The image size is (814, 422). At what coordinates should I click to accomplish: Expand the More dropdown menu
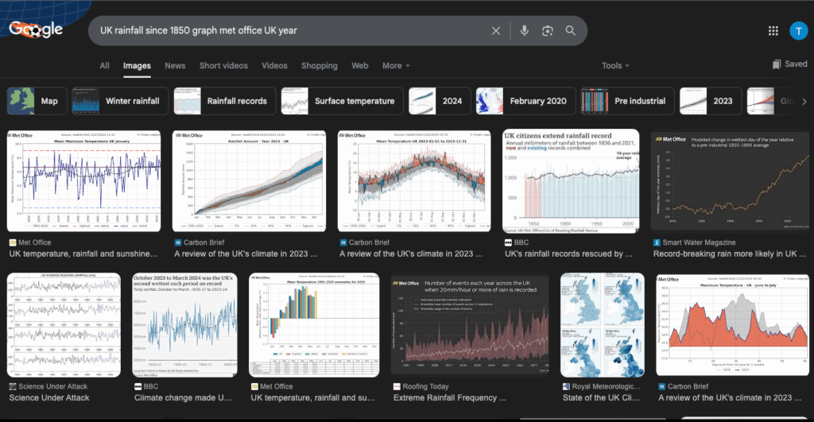coord(396,65)
